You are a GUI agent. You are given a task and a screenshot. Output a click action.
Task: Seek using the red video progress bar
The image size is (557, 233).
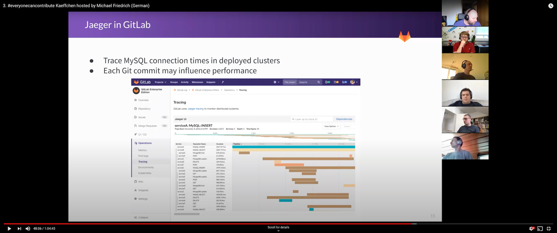[x=207, y=224]
